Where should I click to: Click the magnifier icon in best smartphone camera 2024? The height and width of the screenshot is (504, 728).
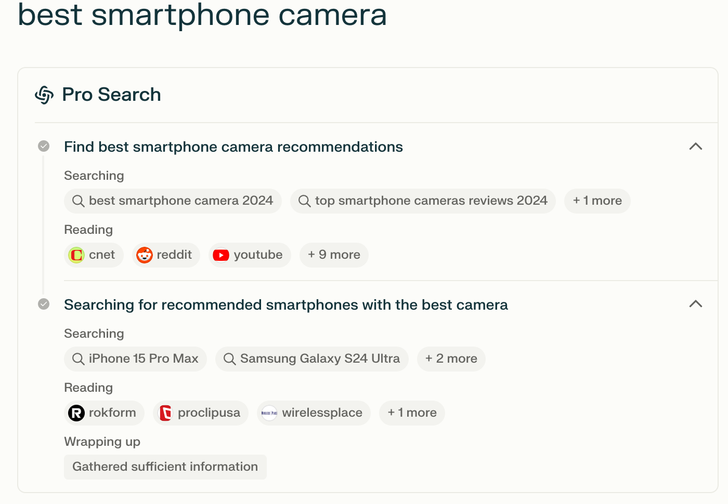click(78, 201)
